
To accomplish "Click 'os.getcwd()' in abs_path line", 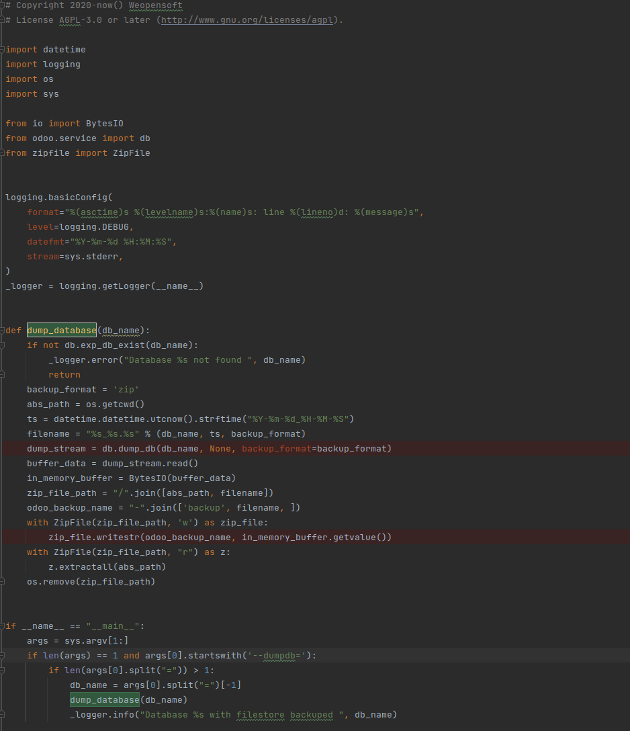I will click(x=115, y=404).
